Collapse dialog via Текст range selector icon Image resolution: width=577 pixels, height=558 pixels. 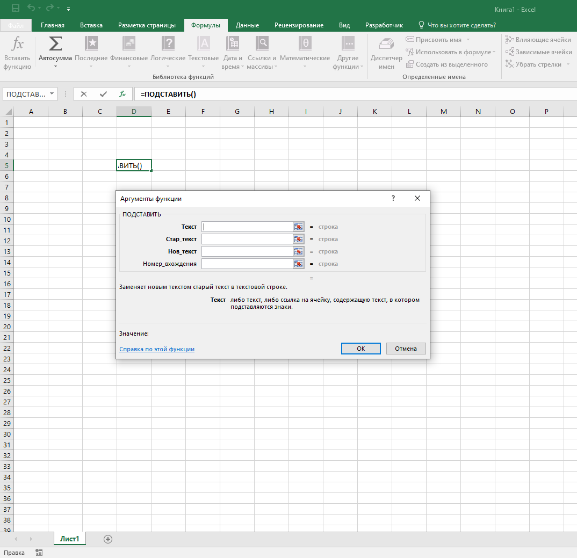click(298, 227)
